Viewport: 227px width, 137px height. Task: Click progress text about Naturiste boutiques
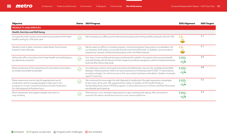(129, 50)
